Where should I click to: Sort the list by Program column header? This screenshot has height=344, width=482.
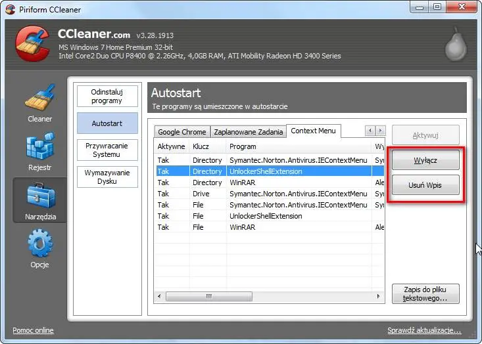[298, 146]
